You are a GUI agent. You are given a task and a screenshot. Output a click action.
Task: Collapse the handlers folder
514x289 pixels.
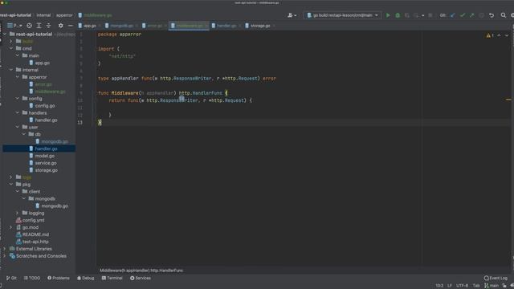18,112
